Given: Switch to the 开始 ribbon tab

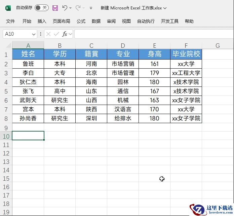Looking at the screenshot, I should pyautogui.click(x=27, y=21).
